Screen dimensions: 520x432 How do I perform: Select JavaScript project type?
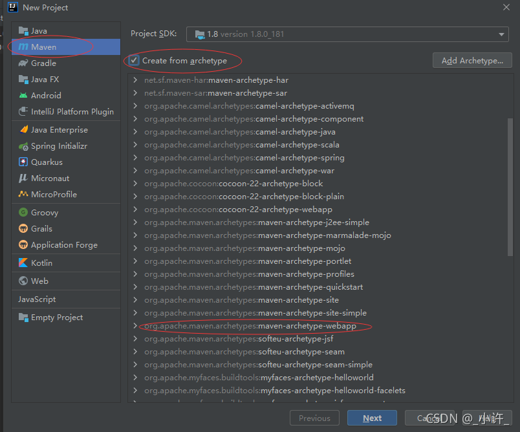tap(37, 299)
